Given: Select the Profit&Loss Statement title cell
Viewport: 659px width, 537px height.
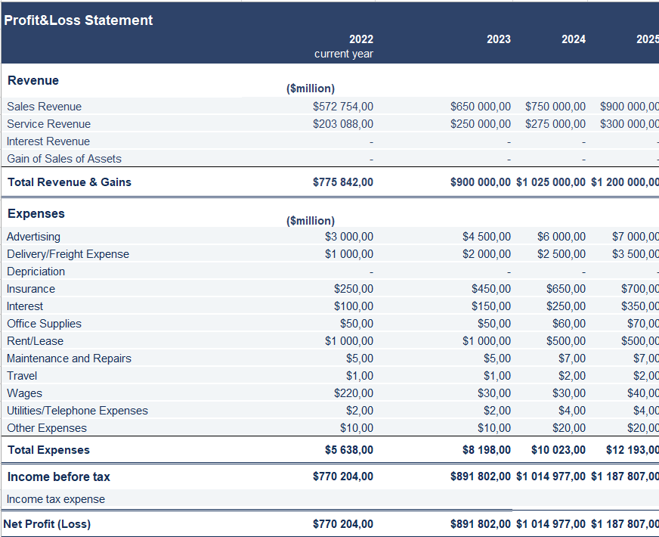Looking at the screenshot, I should point(79,20).
